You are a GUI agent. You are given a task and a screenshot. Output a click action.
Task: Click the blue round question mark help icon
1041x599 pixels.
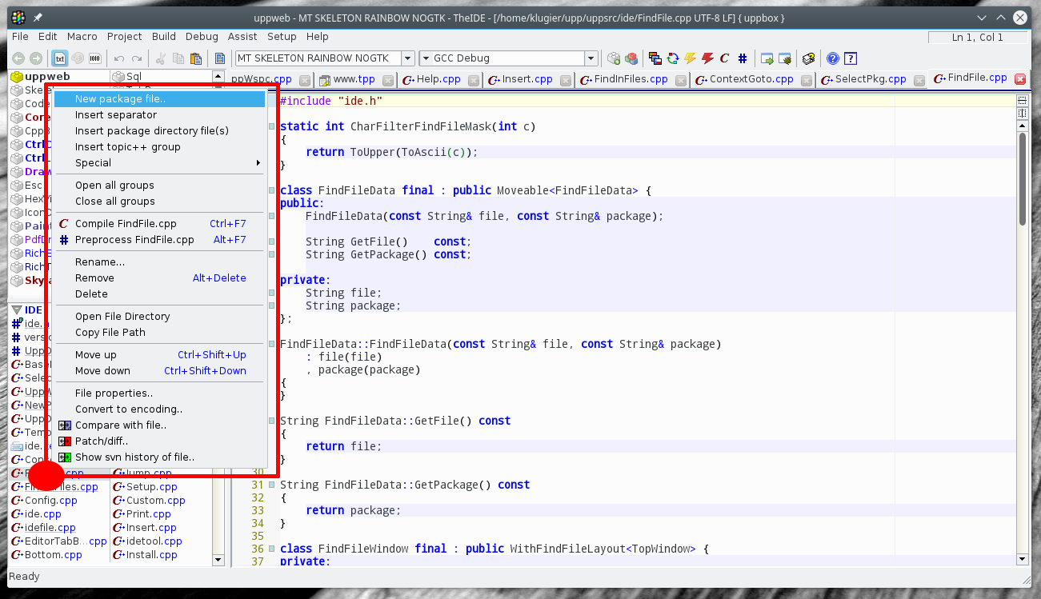pos(833,58)
